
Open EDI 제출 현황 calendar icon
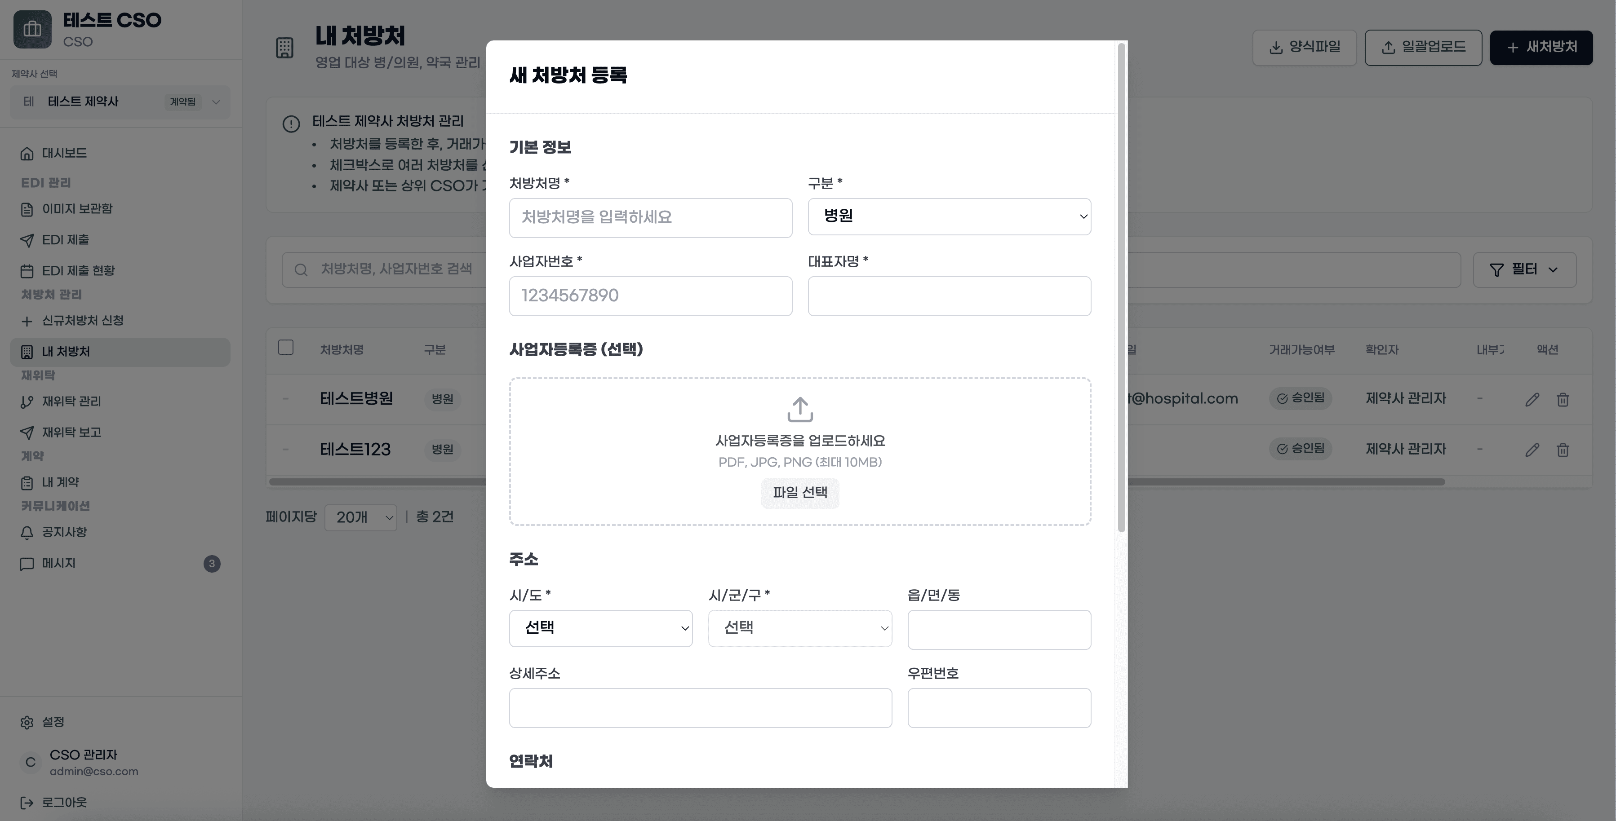(x=27, y=270)
